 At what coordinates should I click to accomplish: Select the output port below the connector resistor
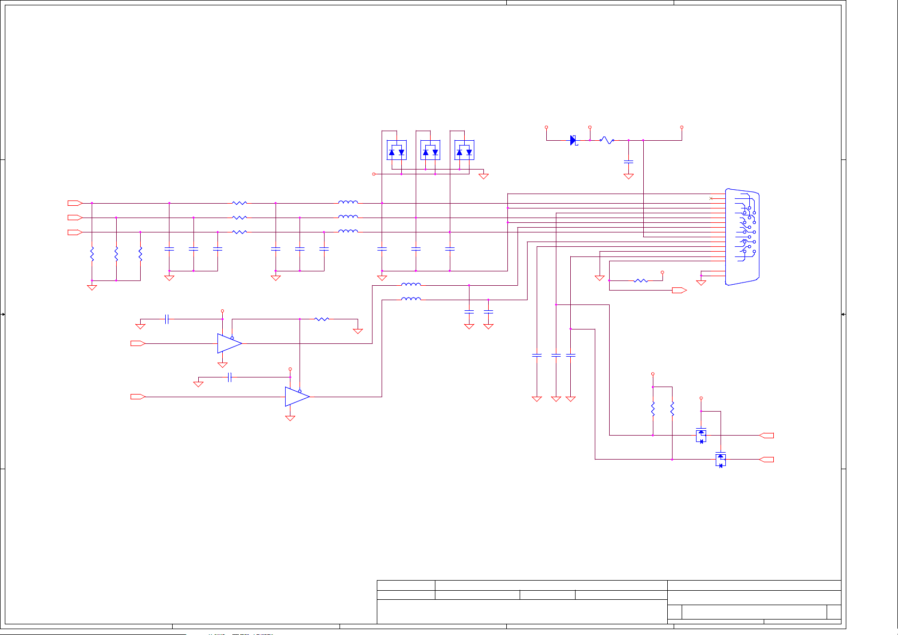[679, 290]
